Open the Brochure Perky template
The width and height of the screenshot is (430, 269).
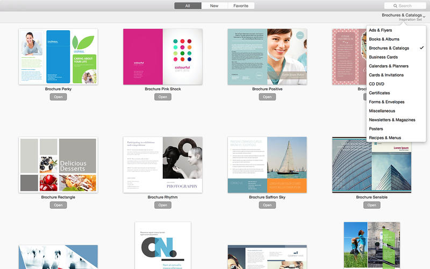pyautogui.click(x=58, y=97)
